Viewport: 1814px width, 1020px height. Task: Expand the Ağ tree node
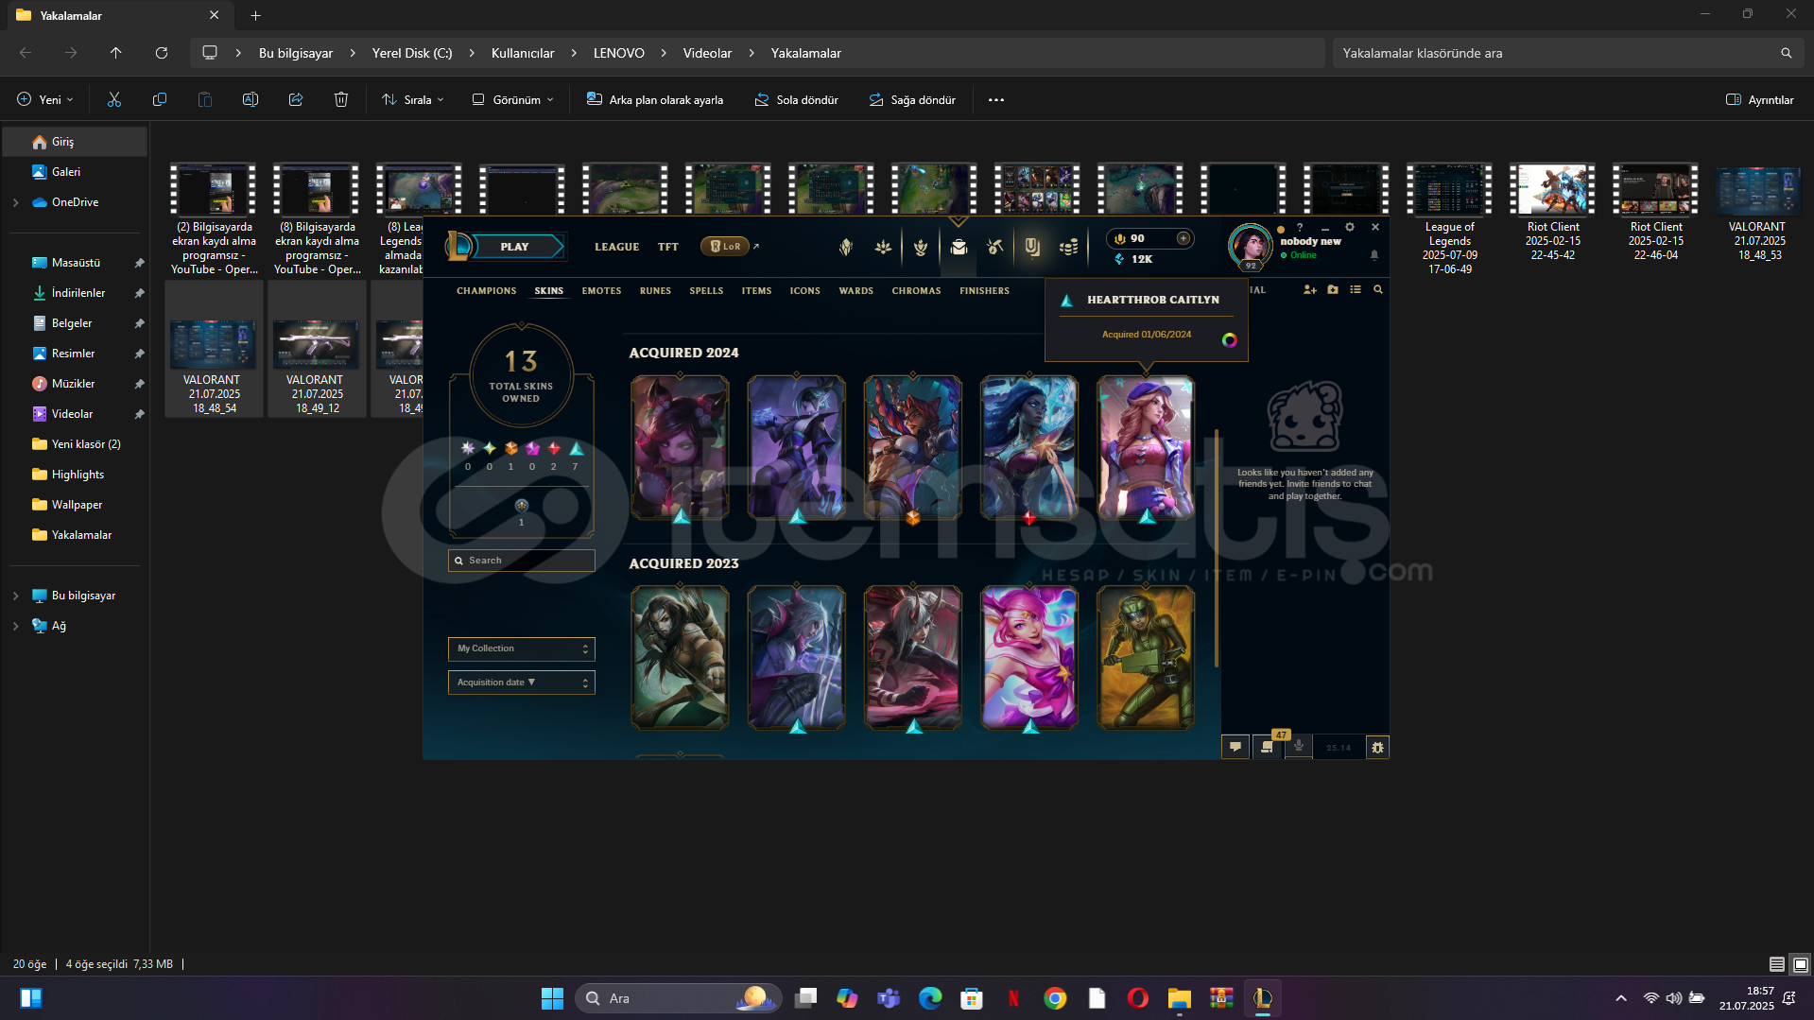[x=15, y=626]
